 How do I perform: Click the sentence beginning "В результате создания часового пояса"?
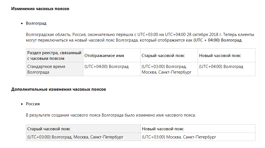pyautogui.click(x=111, y=115)
